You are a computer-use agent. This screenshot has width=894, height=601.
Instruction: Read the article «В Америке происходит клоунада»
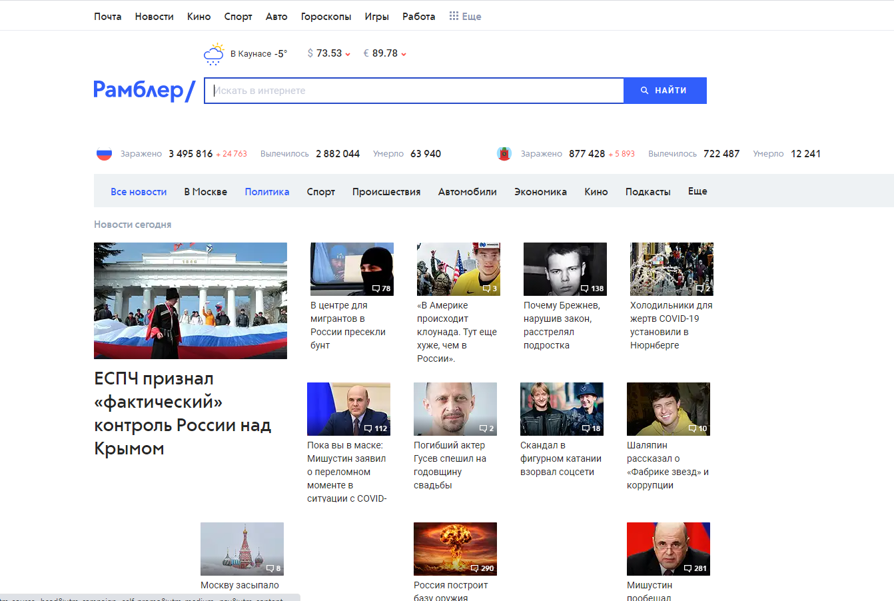click(457, 332)
